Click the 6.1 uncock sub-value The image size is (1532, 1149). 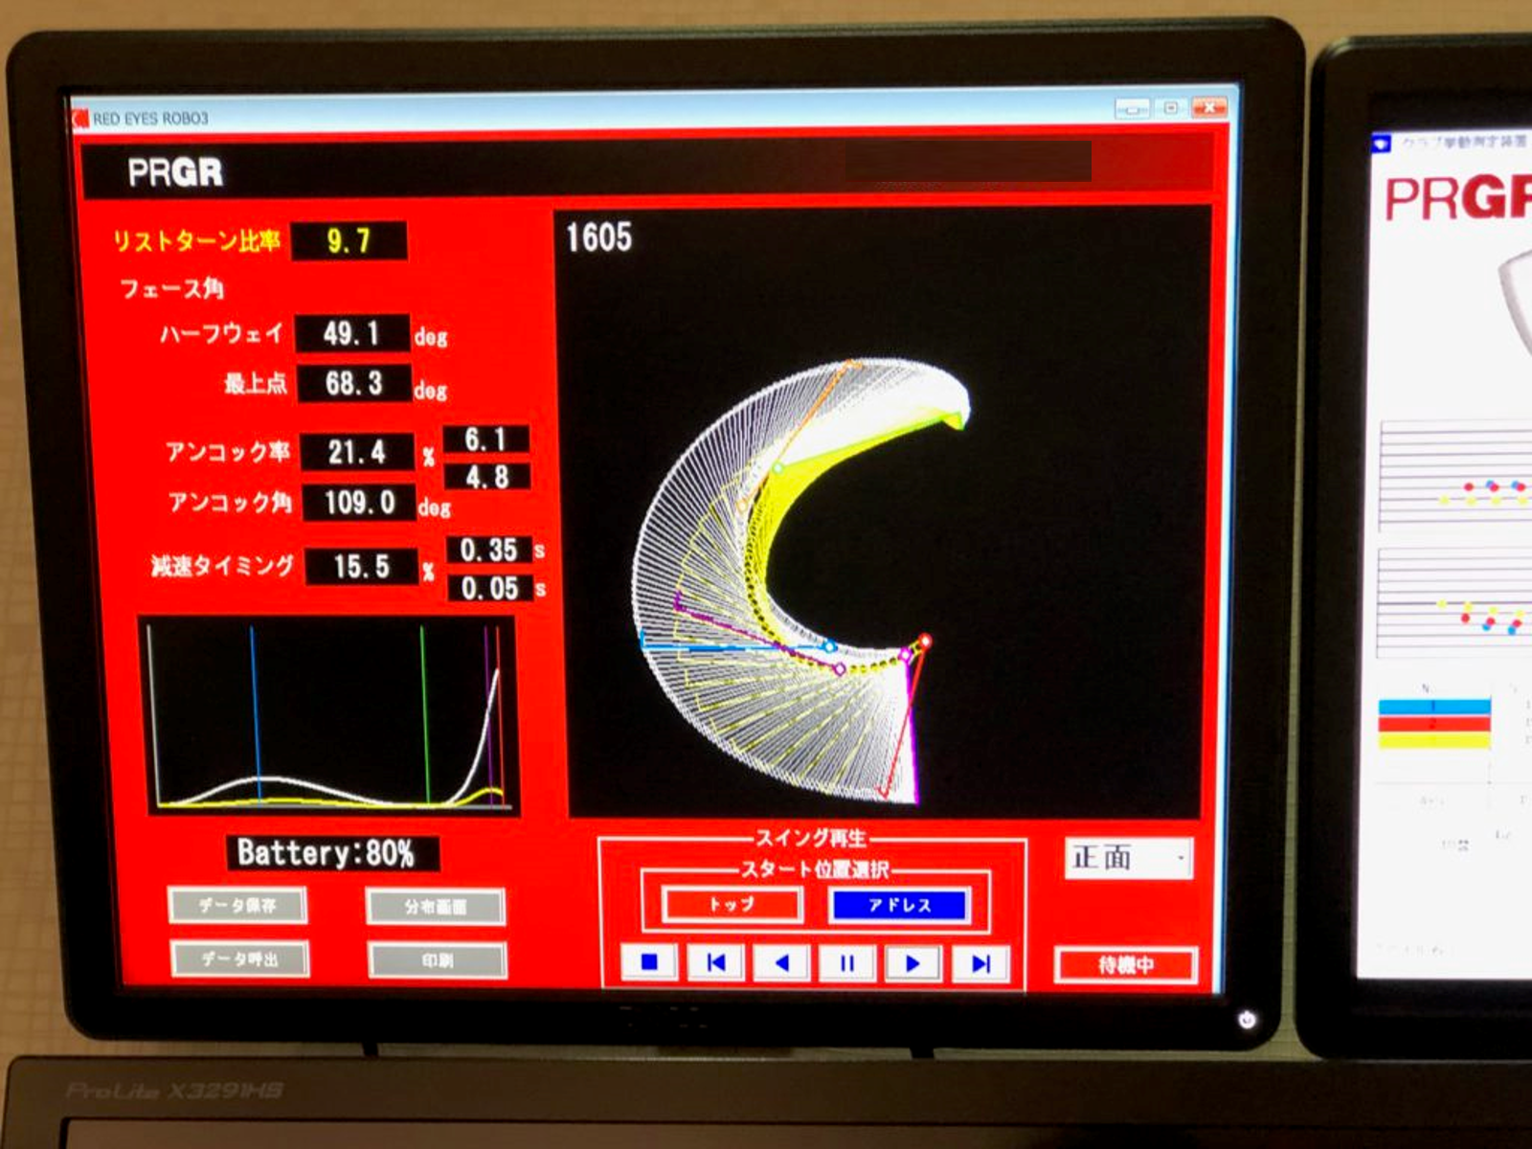tap(486, 439)
